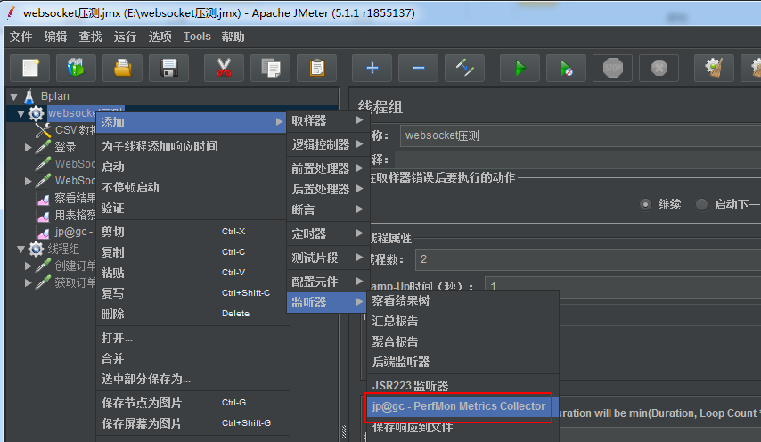Open the 运行 menu
The width and height of the screenshot is (761, 442).
pyautogui.click(x=125, y=37)
